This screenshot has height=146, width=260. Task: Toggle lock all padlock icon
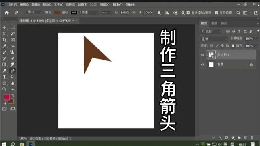tap(233, 46)
